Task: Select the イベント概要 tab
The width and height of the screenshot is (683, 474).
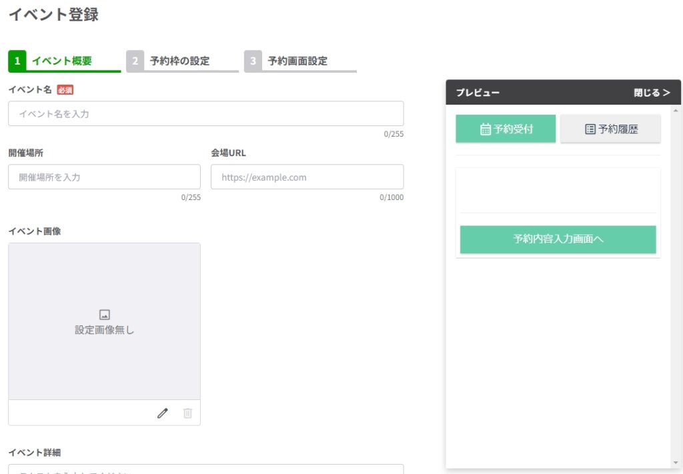Action: pos(62,61)
